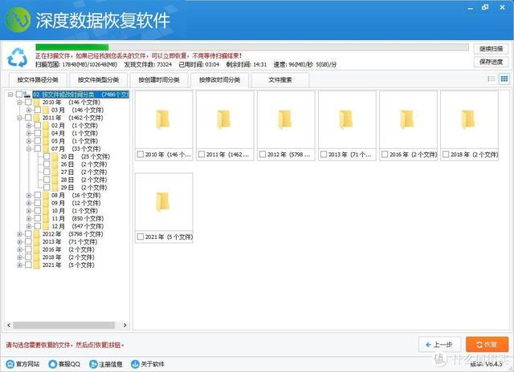Expand the 08月 tree node
The image size is (514, 372).
click(x=29, y=196)
